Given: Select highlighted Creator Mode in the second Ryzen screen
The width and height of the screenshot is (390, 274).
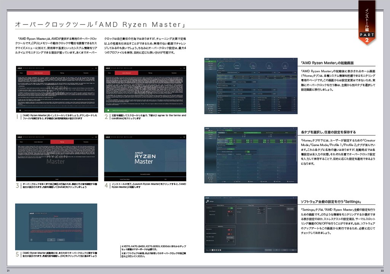Looking at the screenshot, I should 210,133.
